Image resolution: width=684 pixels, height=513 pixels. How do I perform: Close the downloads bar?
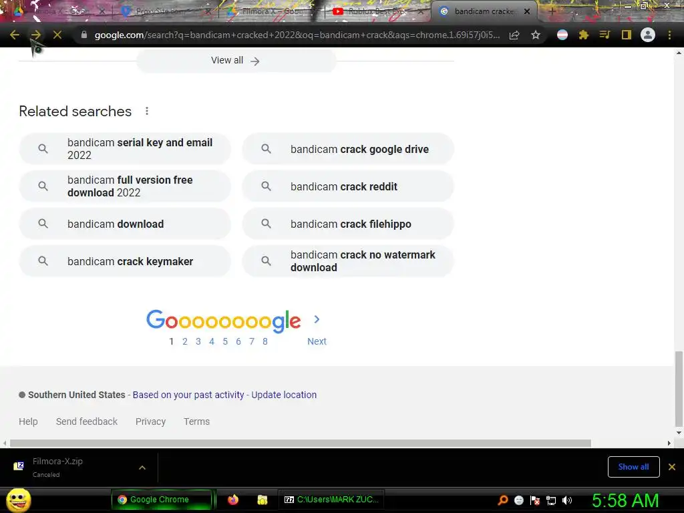coord(672,467)
